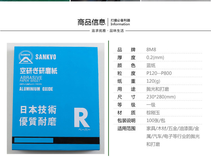This screenshot has height=162, width=211.
Task: Click the 品牌 label
Action: 126,50
